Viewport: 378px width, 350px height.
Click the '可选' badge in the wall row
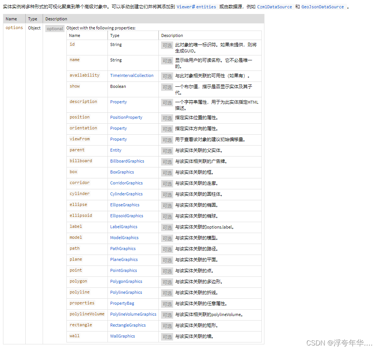click(167, 337)
